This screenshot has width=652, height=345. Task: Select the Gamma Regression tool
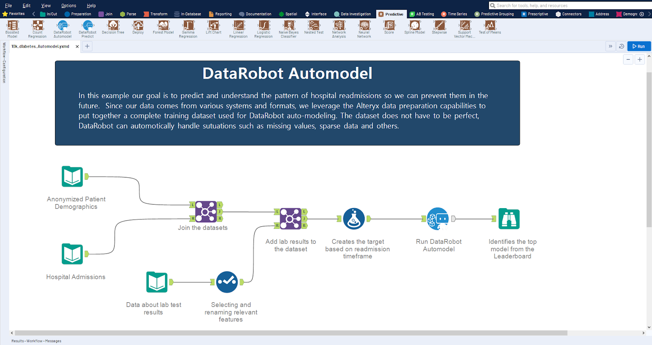tap(188, 29)
